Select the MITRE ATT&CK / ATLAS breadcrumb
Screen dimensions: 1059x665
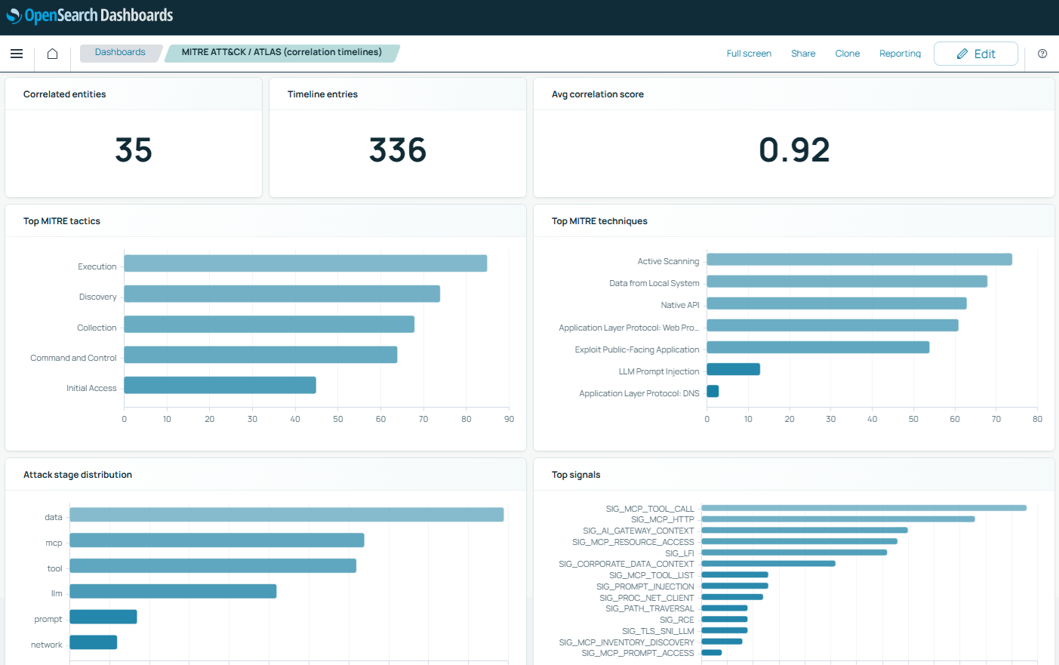click(x=282, y=53)
